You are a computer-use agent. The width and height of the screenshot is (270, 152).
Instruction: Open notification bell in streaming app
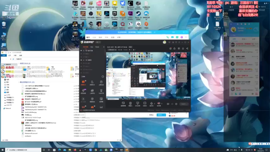(x=183, y=49)
